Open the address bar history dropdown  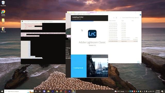114,18
